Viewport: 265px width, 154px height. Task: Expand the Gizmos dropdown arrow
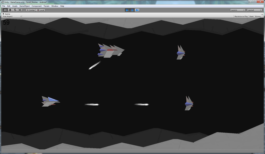tap(262, 16)
